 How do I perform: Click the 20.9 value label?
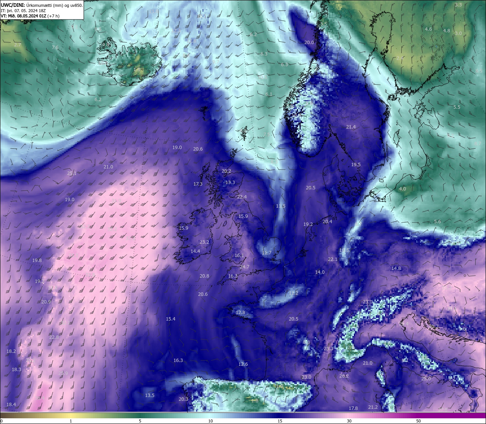(x=46, y=302)
